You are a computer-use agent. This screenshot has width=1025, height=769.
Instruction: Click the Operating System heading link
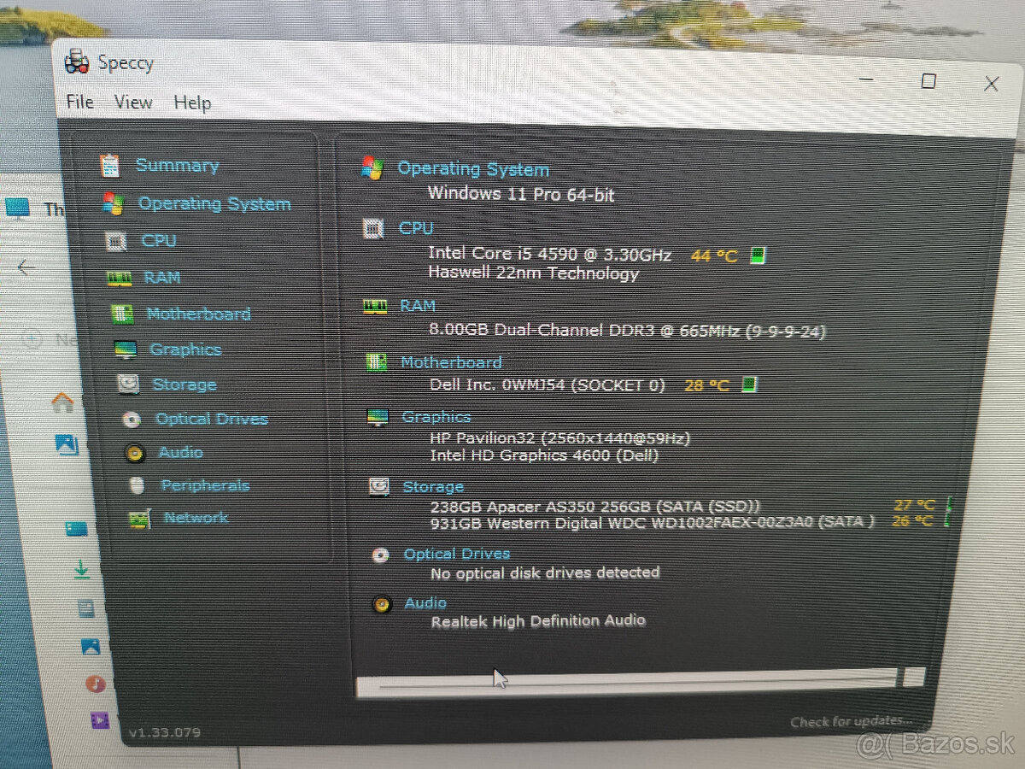click(x=474, y=168)
